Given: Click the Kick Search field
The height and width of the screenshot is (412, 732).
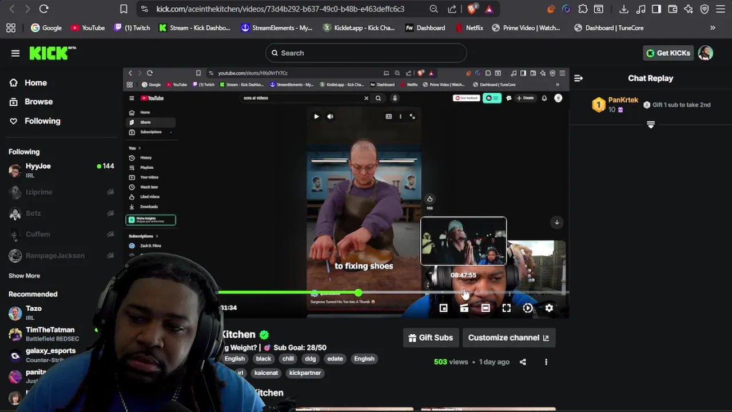Looking at the screenshot, I should coord(366,53).
